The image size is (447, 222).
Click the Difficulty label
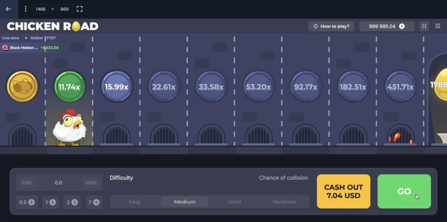pos(121,178)
